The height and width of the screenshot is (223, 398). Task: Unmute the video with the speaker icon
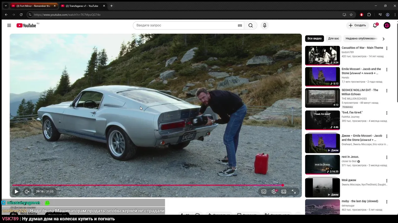tap(27, 191)
